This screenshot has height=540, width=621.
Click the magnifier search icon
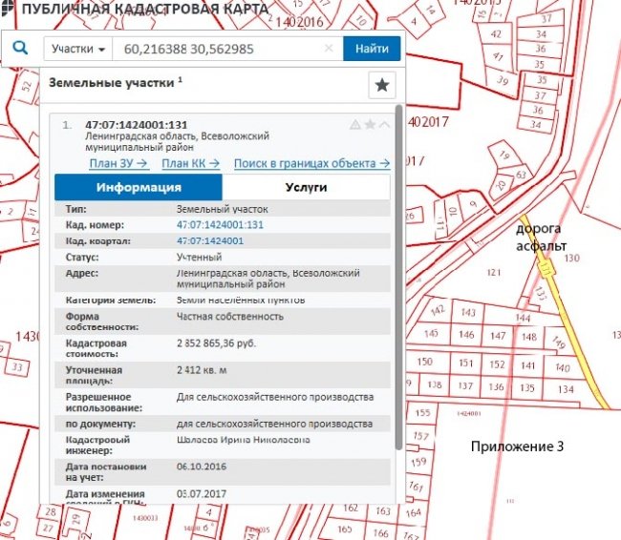tap(21, 48)
